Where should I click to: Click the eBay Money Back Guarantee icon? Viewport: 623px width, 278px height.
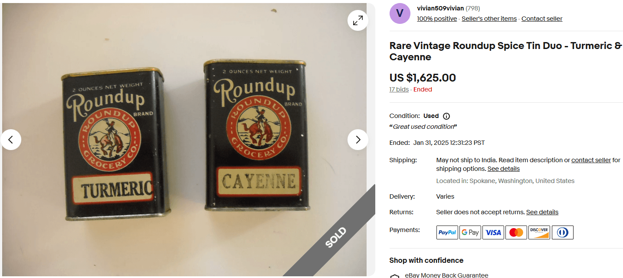pos(394,275)
